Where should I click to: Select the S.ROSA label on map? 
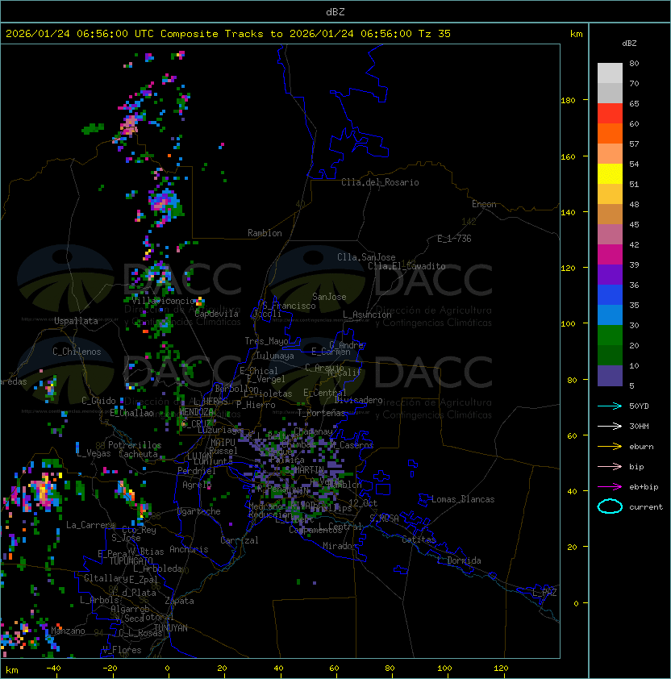tap(384, 518)
